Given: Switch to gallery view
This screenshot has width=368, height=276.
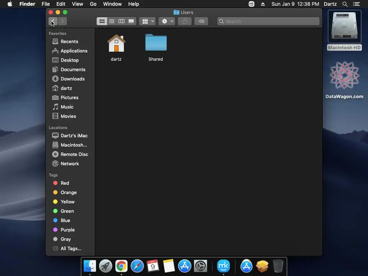Looking at the screenshot, I should pos(131,21).
